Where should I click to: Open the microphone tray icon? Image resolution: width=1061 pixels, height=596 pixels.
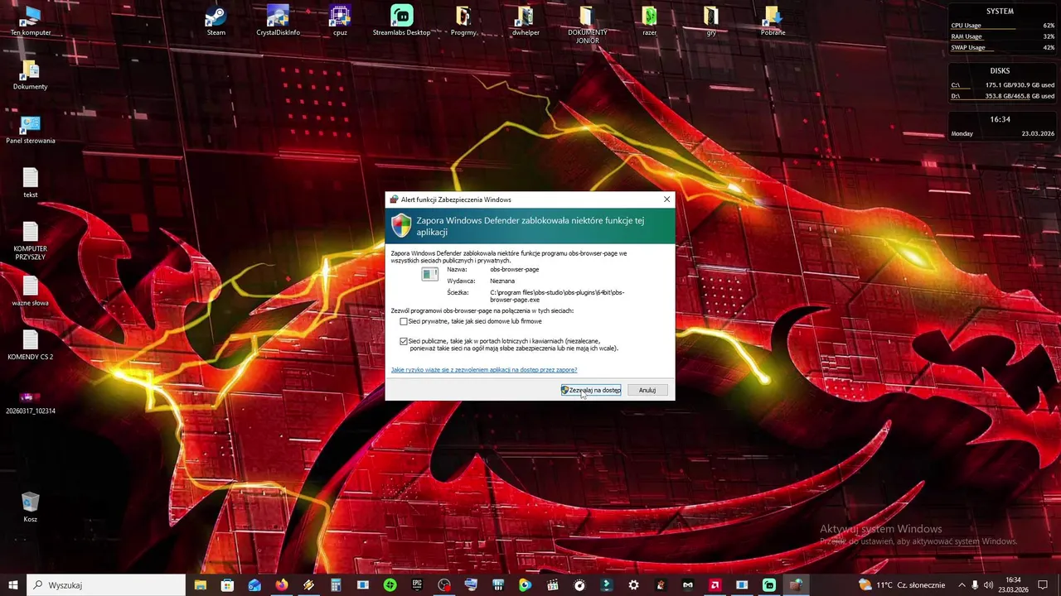(975, 585)
